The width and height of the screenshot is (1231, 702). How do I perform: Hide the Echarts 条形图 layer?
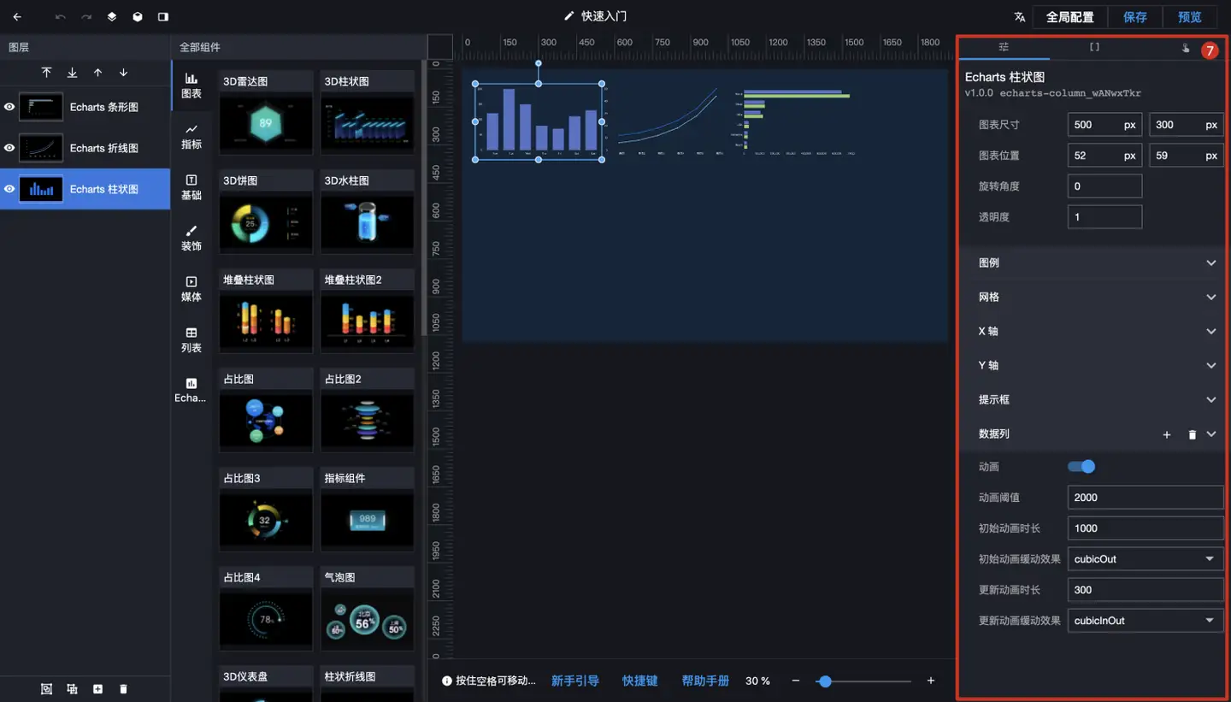tap(9, 107)
